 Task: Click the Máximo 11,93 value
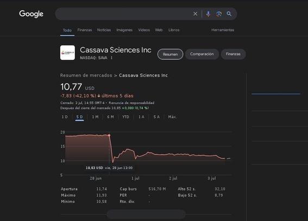(x=102, y=195)
